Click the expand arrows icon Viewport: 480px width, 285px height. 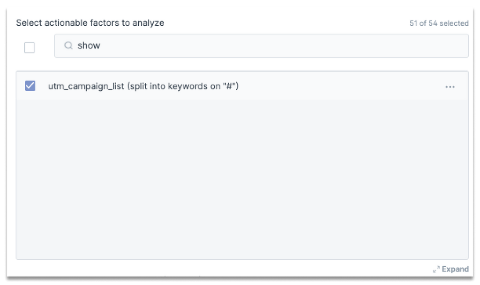tap(436, 270)
